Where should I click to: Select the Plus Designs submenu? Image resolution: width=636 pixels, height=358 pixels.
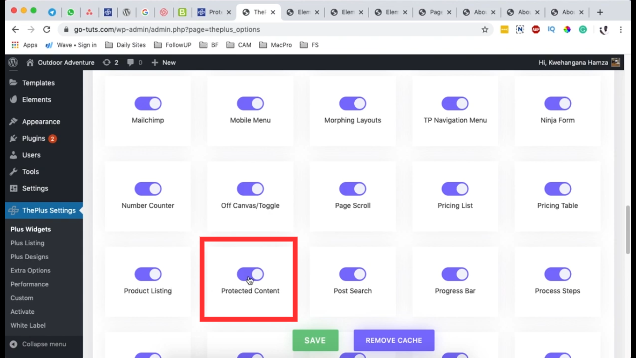[29, 257]
